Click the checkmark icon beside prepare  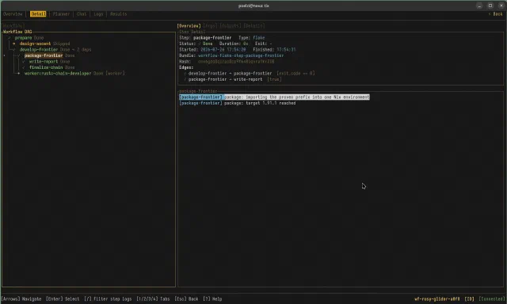click(10, 38)
